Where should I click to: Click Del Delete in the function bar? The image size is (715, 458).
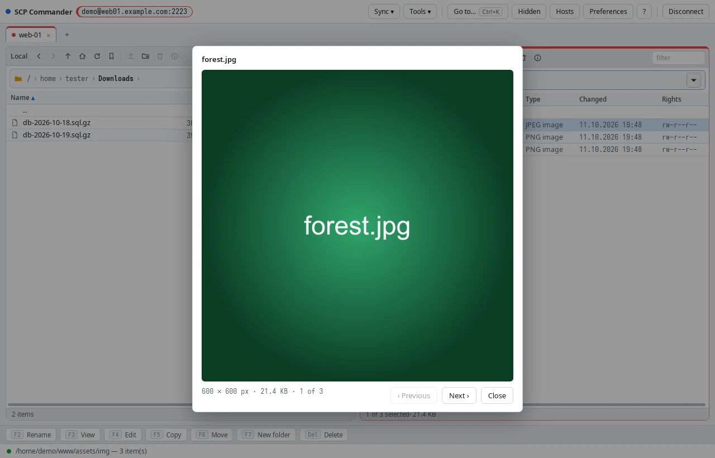pos(324,435)
